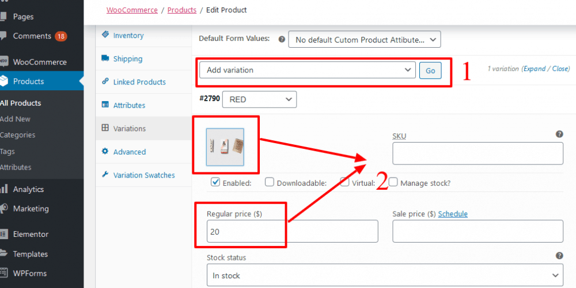Enable the Manage stock checkbox

pos(393,182)
